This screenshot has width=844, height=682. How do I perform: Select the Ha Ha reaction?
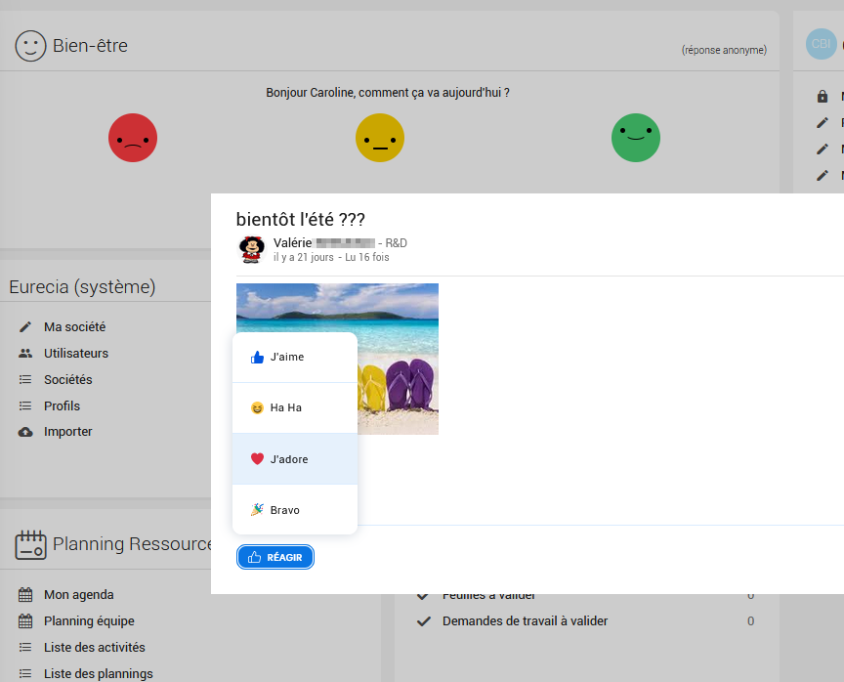tap(295, 408)
